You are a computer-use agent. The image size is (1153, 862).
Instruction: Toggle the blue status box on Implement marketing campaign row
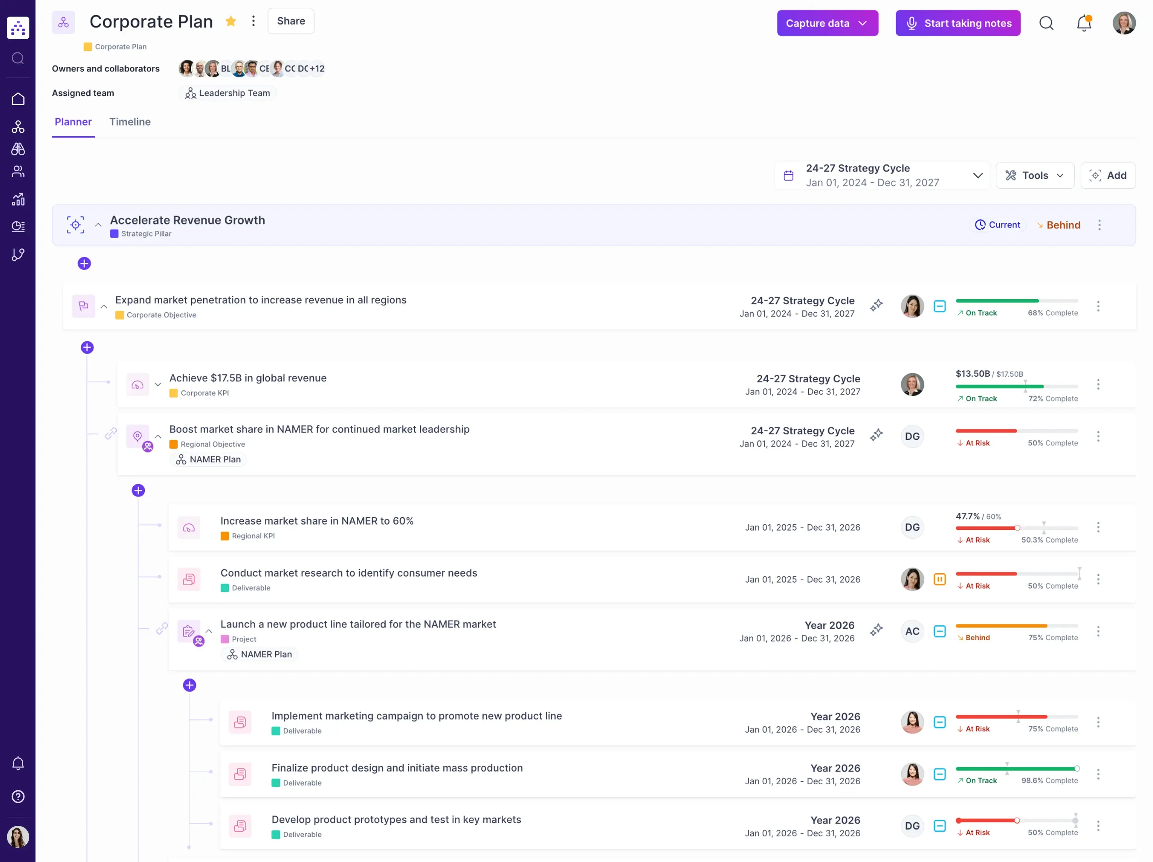pos(939,722)
